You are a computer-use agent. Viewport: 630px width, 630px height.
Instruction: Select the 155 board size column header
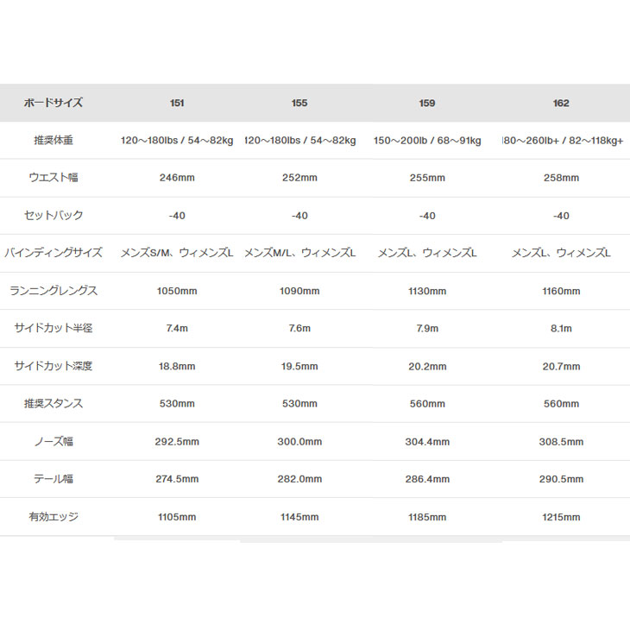pyautogui.click(x=299, y=104)
